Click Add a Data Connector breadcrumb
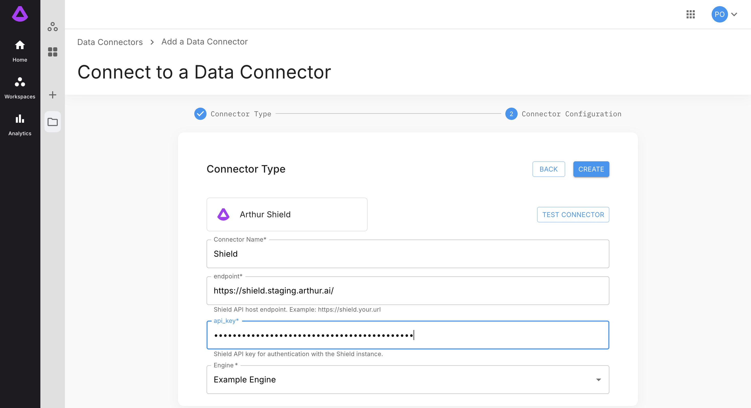Image resolution: width=751 pixels, height=408 pixels. [204, 42]
